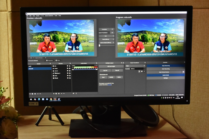
Task: Open advanced audio properties gear in Audio Mixer
Action: pyautogui.click(x=73, y=93)
